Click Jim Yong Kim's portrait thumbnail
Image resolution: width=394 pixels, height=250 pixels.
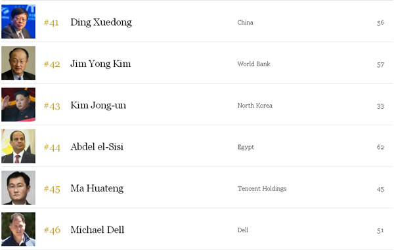click(18, 63)
